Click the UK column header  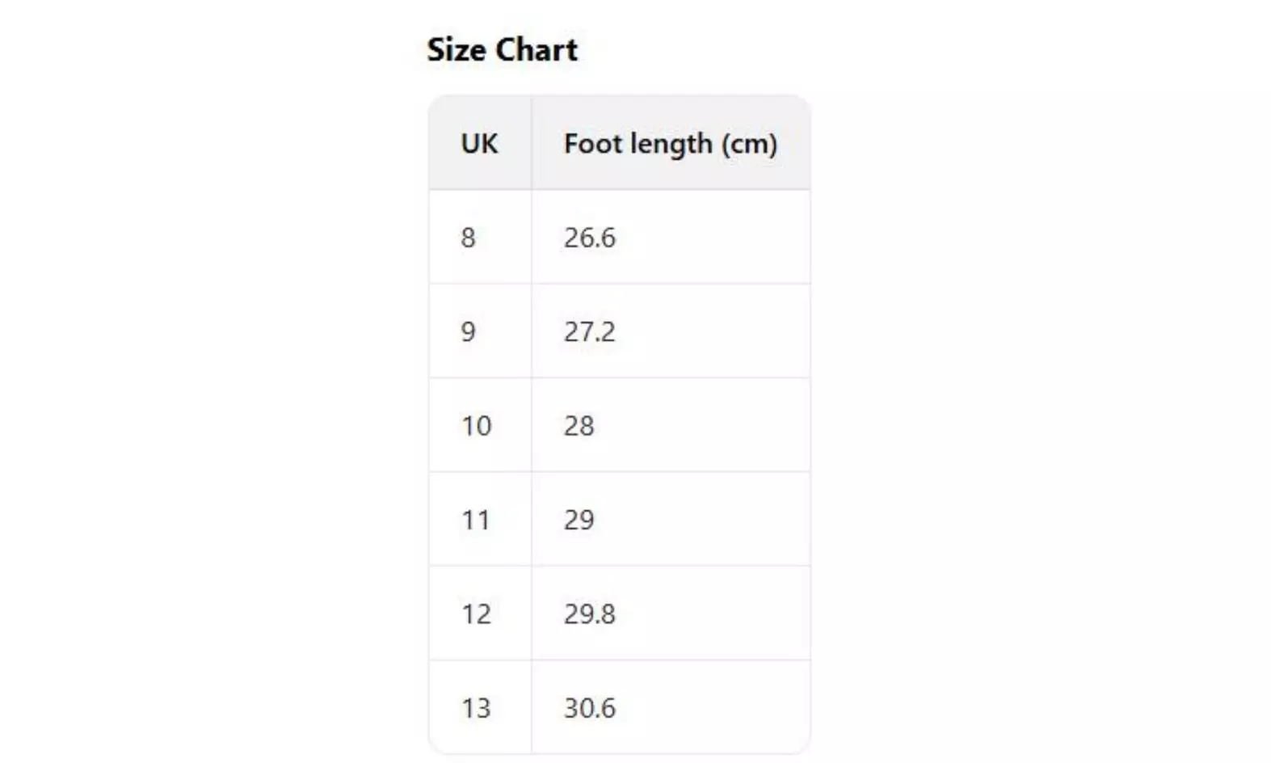click(x=479, y=144)
